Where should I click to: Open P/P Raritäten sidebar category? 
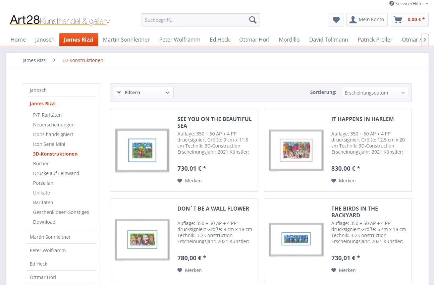click(x=47, y=115)
